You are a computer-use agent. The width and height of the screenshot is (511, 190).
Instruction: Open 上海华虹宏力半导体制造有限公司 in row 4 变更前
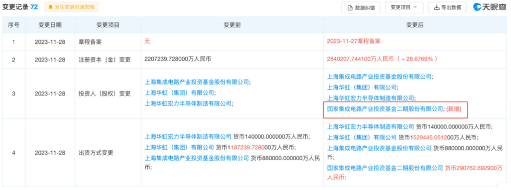pos(188,137)
